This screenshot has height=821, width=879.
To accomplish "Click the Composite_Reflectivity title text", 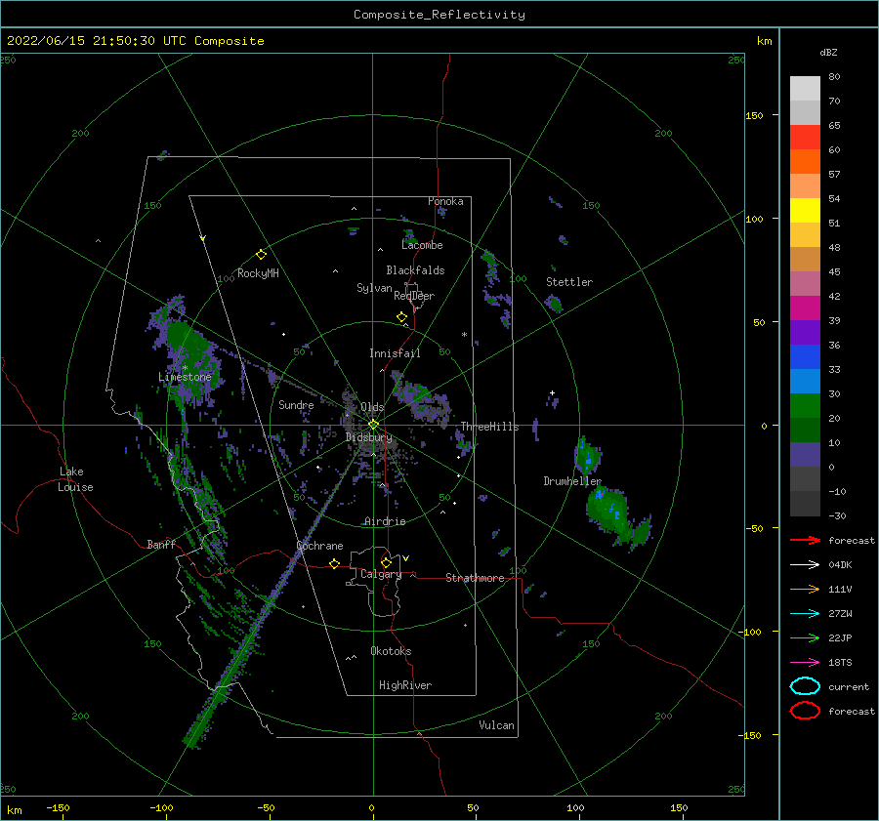I will point(439,15).
